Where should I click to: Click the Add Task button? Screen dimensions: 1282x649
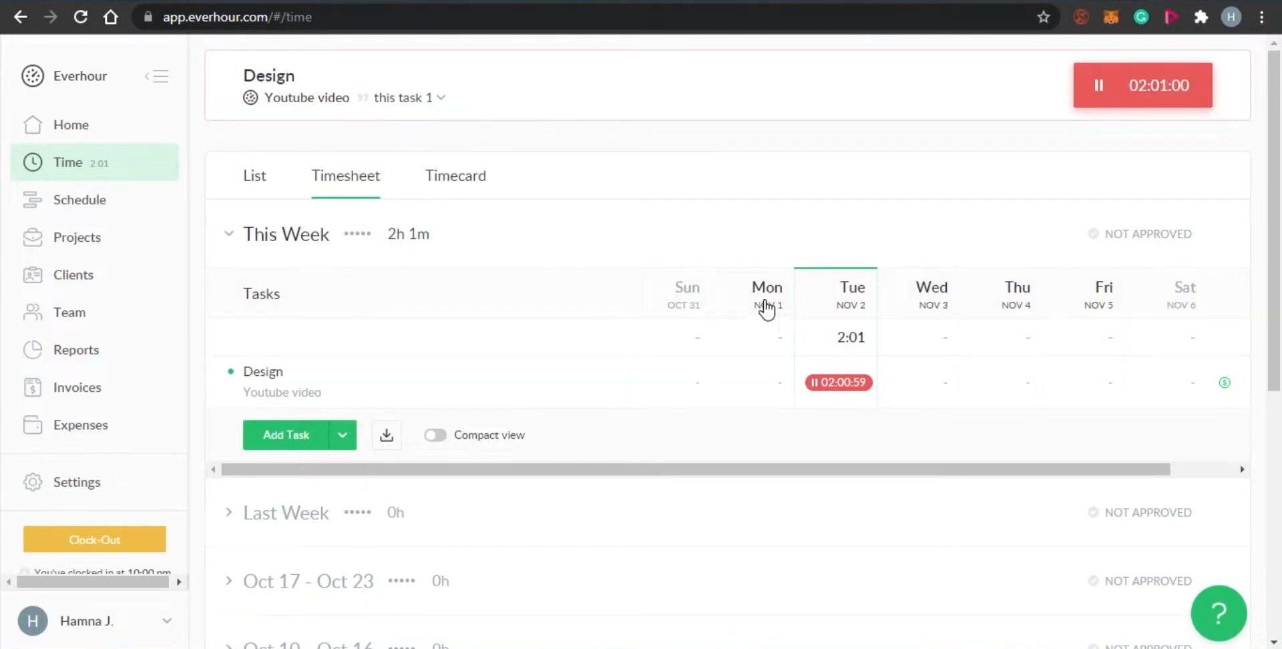(x=286, y=435)
